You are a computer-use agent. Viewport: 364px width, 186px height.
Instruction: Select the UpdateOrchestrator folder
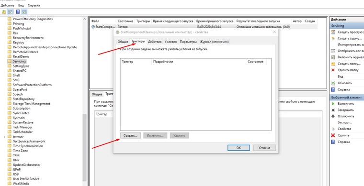tap(27, 164)
